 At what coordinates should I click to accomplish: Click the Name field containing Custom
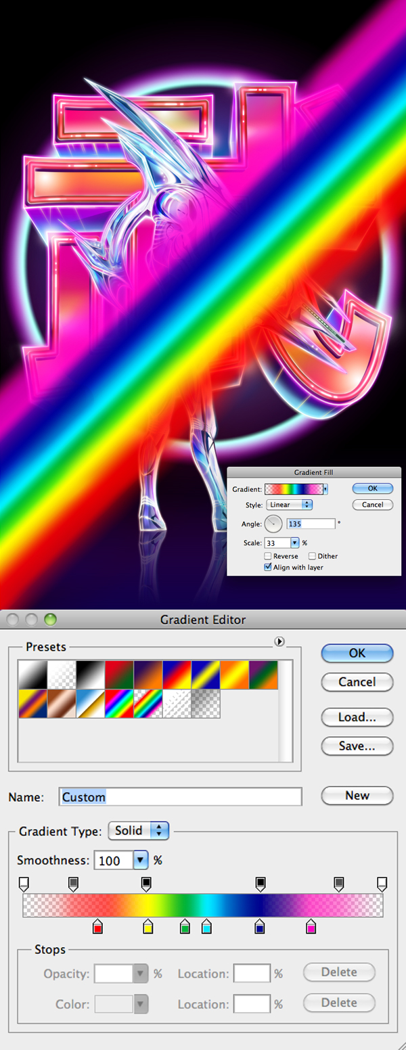[x=181, y=797]
